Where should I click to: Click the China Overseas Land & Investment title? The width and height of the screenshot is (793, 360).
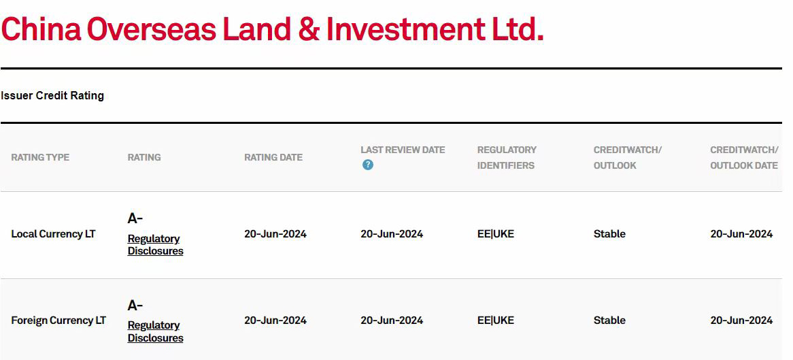pos(273,29)
